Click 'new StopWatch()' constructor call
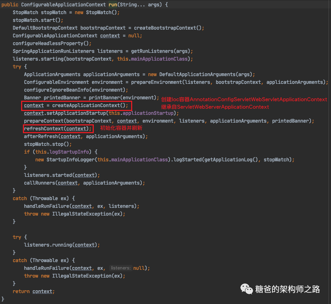 96,12
